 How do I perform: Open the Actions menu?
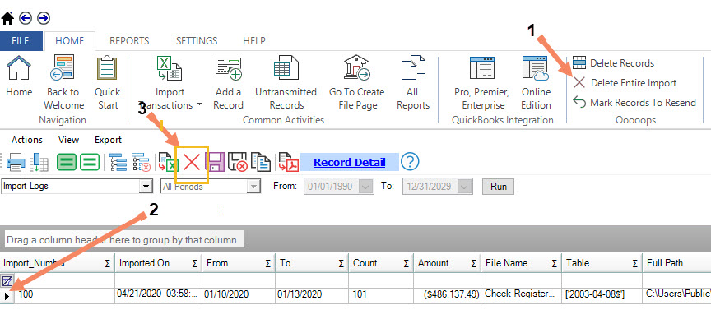click(x=27, y=140)
